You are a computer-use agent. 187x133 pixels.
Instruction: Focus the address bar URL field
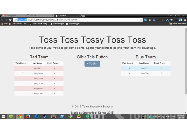tap(78, 20)
